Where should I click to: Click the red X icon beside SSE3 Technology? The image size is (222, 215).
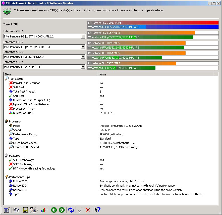tap(11, 164)
